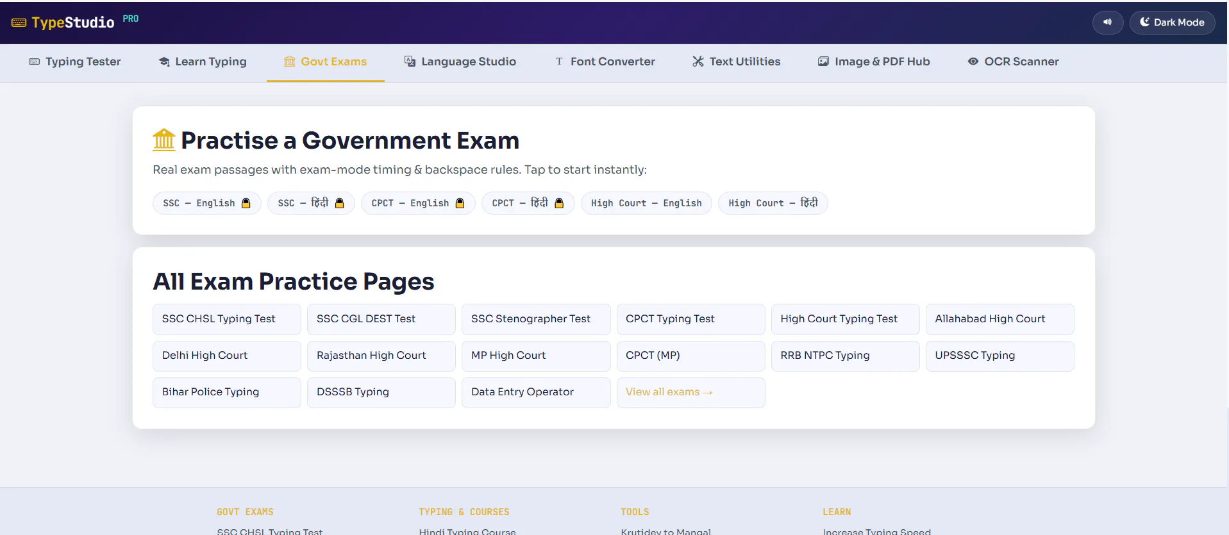Go to the Language Studio tab
The image size is (1229, 535).
coord(460,62)
